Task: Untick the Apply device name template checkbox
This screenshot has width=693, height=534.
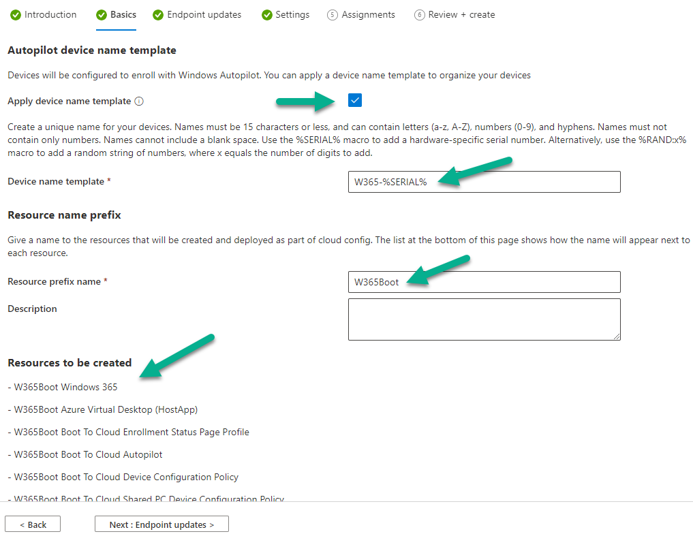Action: pyautogui.click(x=355, y=100)
